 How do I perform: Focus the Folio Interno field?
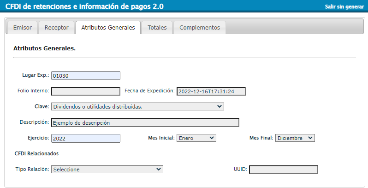86,91
